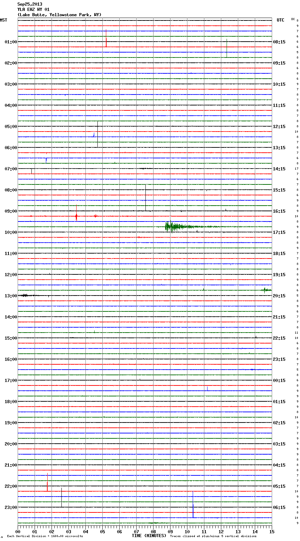
Task: Click minute tick label 03 on time axis
Action: coord(68,531)
